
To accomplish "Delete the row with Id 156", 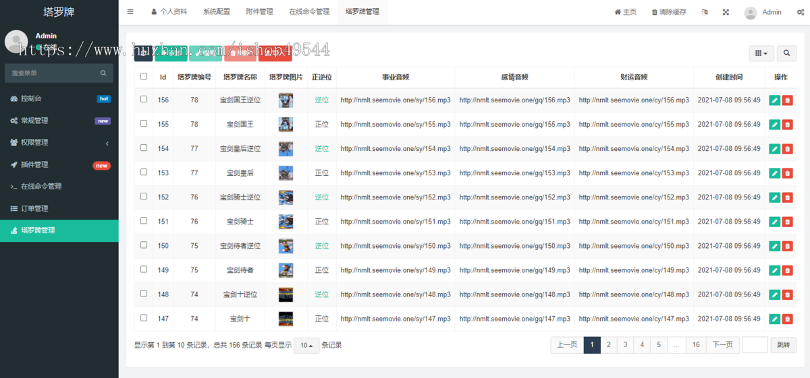I will [787, 100].
